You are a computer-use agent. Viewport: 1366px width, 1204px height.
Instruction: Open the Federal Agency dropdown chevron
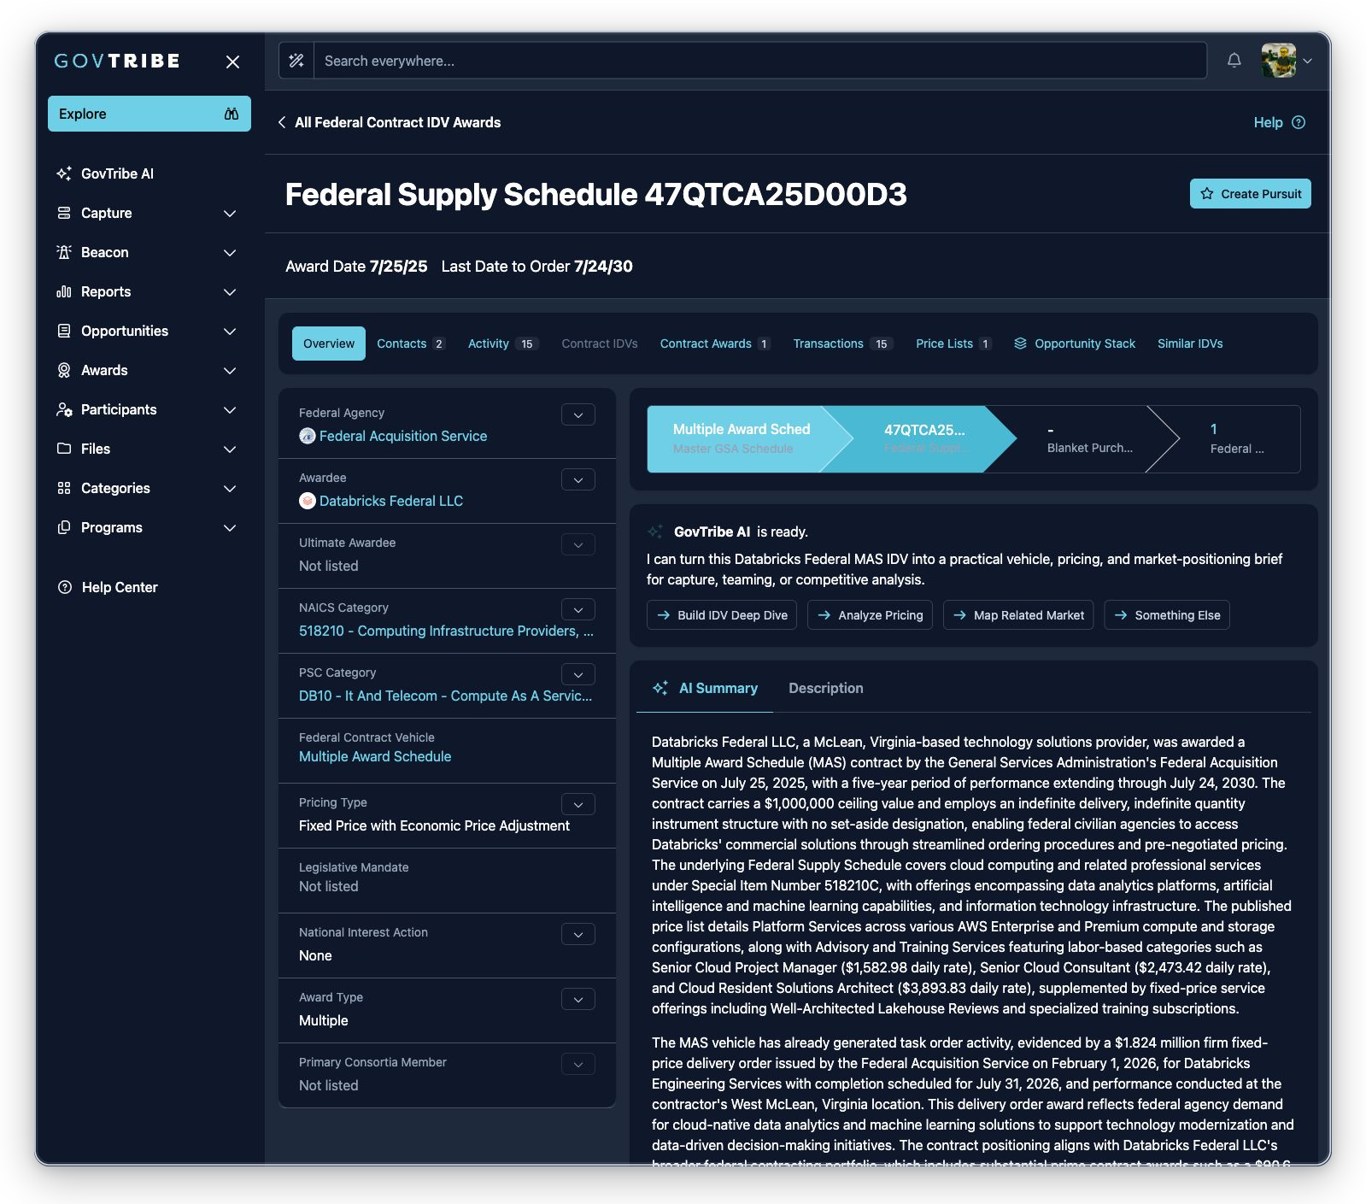578,414
